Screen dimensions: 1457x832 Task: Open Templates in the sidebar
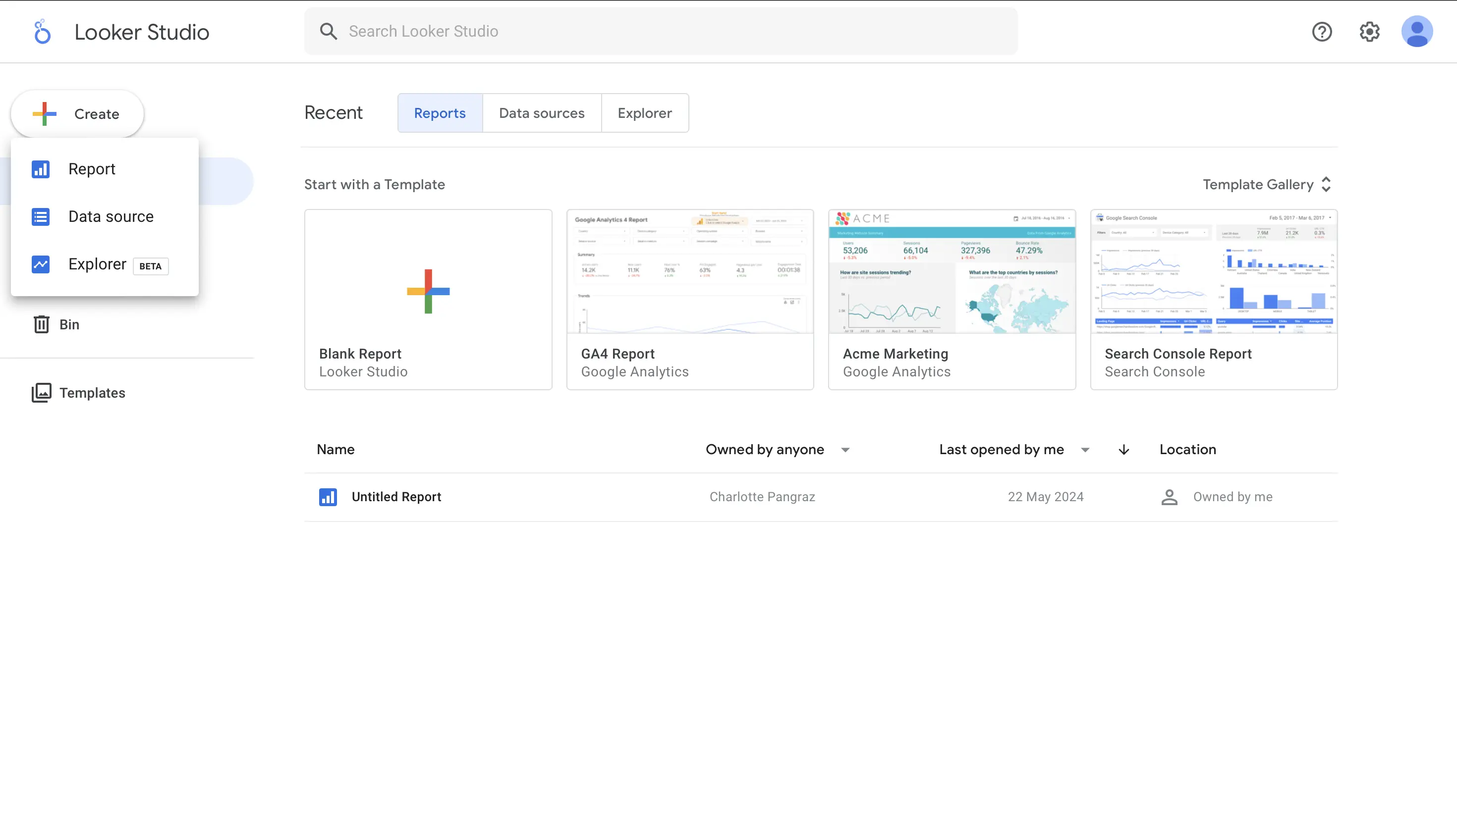point(78,393)
